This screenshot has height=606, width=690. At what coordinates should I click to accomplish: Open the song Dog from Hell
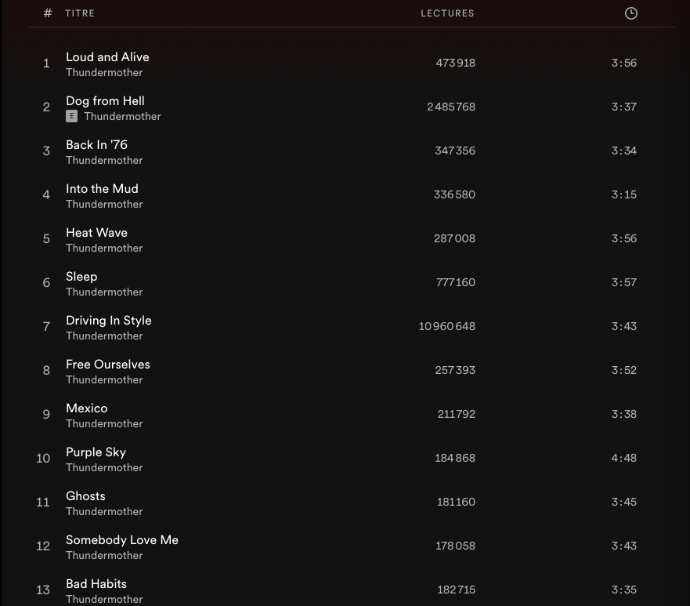pyautogui.click(x=105, y=101)
